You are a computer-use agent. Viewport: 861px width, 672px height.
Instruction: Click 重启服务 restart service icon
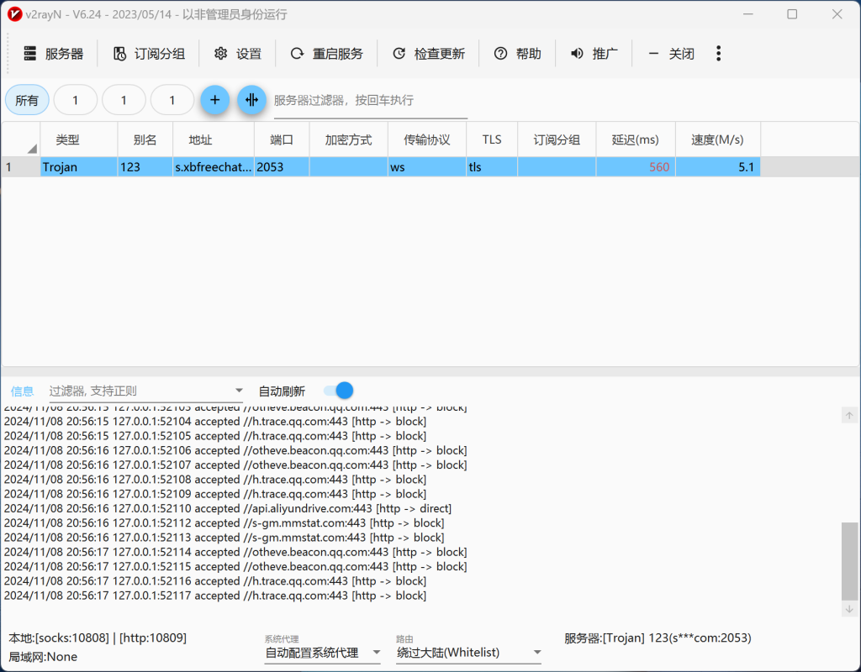297,54
